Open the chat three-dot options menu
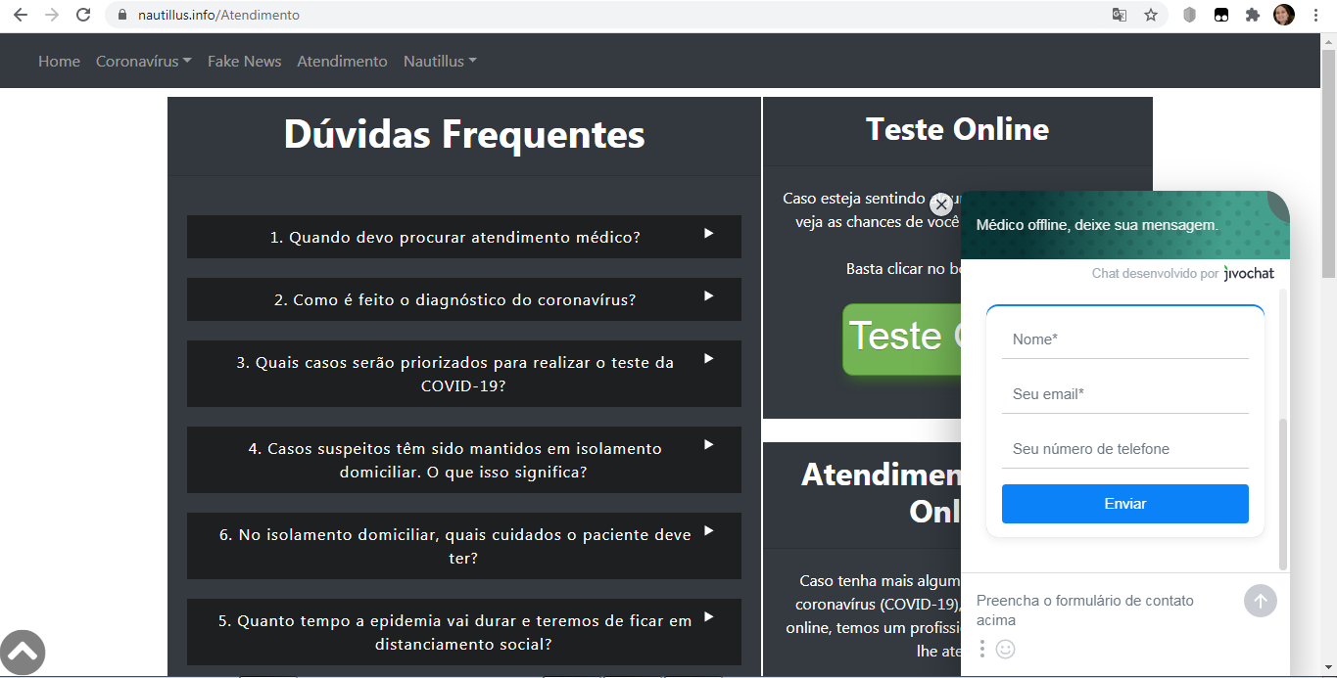 981,649
